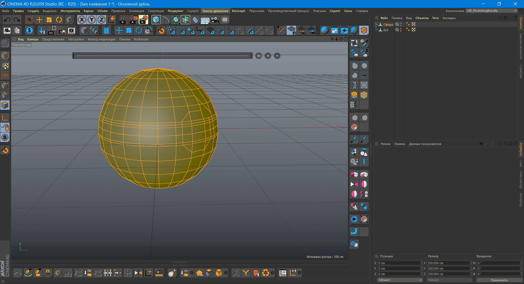Select the Move tool in top toolbar

click(x=39, y=20)
